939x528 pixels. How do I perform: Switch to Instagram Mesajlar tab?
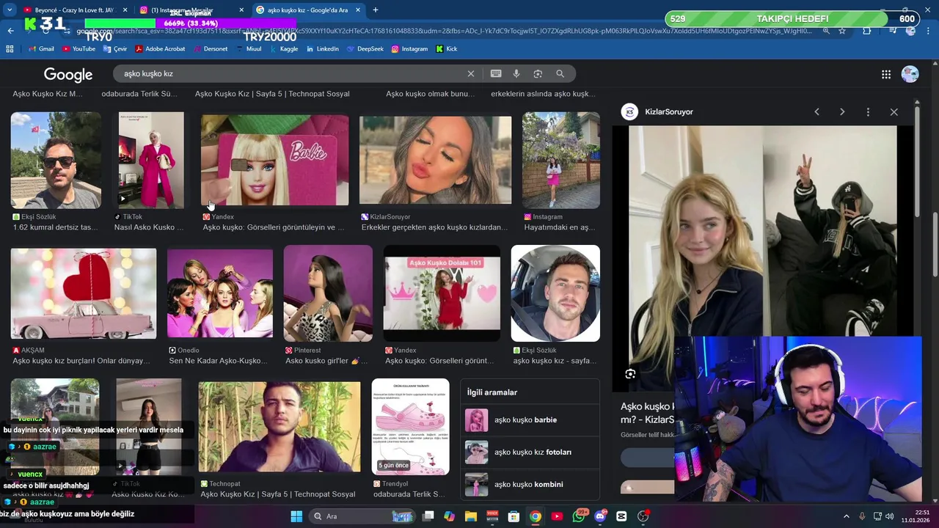[192, 10]
